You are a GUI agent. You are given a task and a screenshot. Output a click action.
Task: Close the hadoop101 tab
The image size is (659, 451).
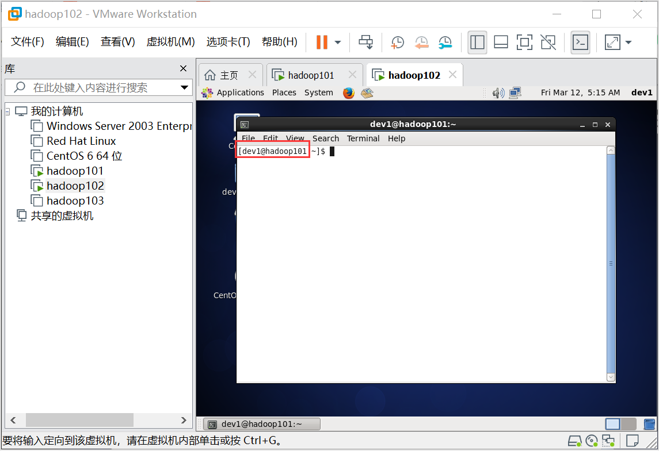[352, 75]
